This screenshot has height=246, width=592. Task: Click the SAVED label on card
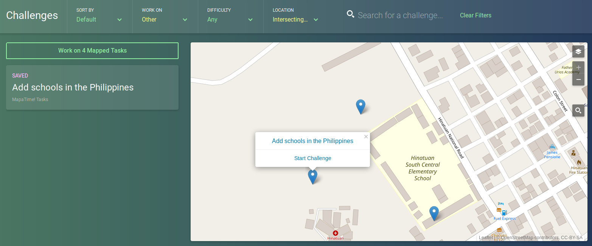(20, 76)
